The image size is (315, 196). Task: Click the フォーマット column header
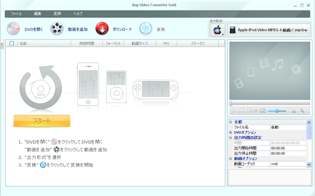pyautogui.click(x=113, y=43)
